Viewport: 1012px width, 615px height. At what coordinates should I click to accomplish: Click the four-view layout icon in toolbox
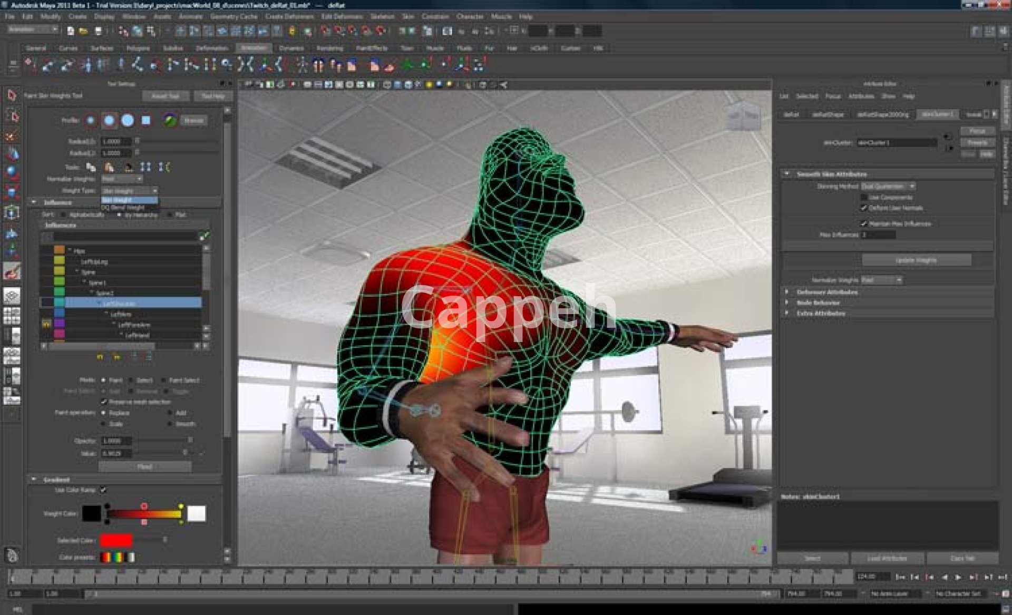pyautogui.click(x=12, y=316)
